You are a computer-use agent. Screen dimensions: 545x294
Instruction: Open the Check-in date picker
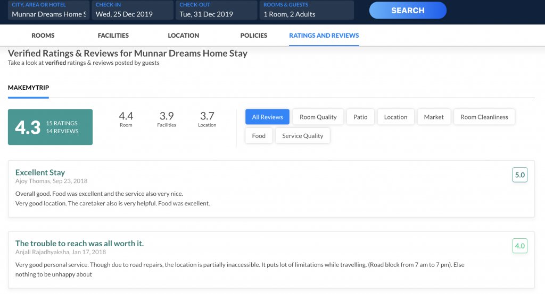click(133, 10)
